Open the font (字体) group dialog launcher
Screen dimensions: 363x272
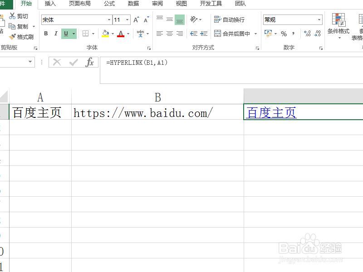pyautogui.click(x=149, y=48)
